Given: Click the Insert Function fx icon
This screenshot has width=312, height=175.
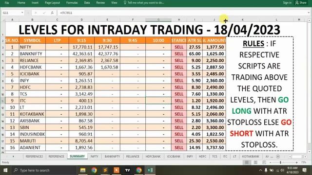Looking at the screenshot, I should tap(52, 13).
